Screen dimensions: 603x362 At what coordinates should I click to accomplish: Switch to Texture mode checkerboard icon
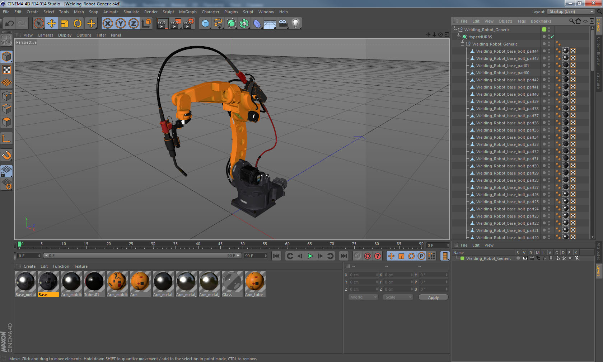pos(6,70)
